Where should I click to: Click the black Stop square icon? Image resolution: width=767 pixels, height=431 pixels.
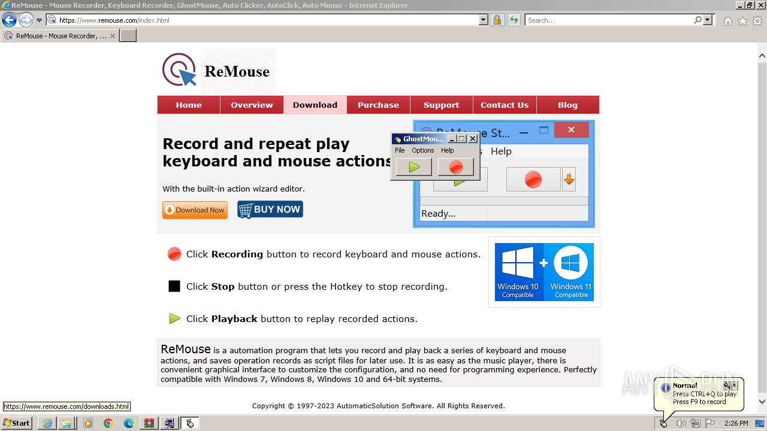tap(174, 286)
